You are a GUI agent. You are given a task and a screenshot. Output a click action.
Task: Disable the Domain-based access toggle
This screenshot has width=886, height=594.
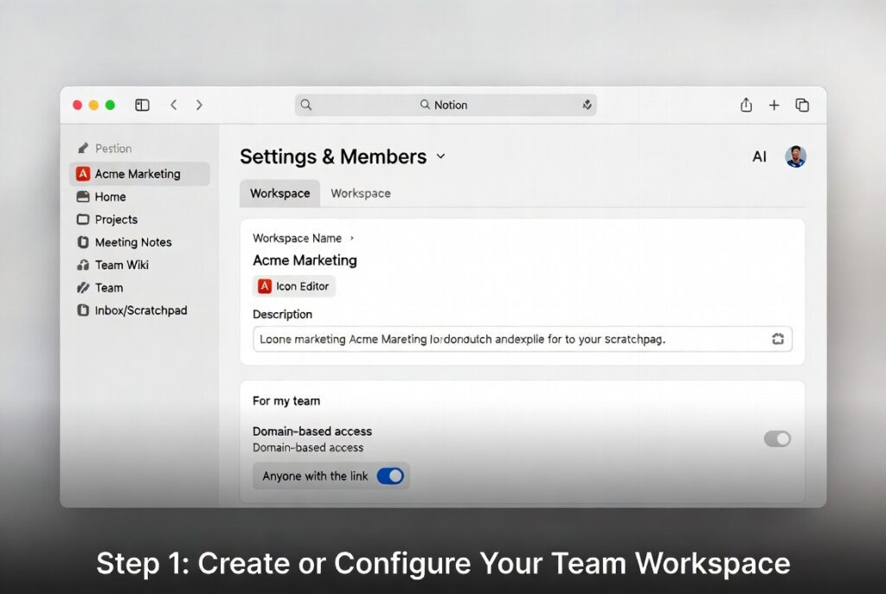776,438
